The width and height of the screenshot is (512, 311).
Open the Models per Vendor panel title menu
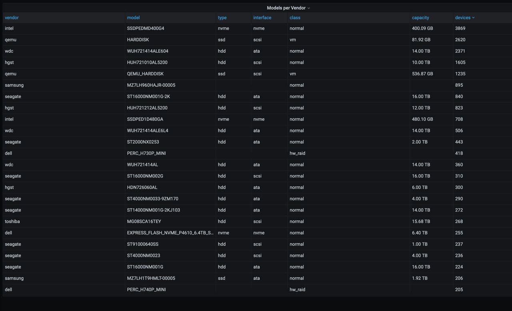288,8
